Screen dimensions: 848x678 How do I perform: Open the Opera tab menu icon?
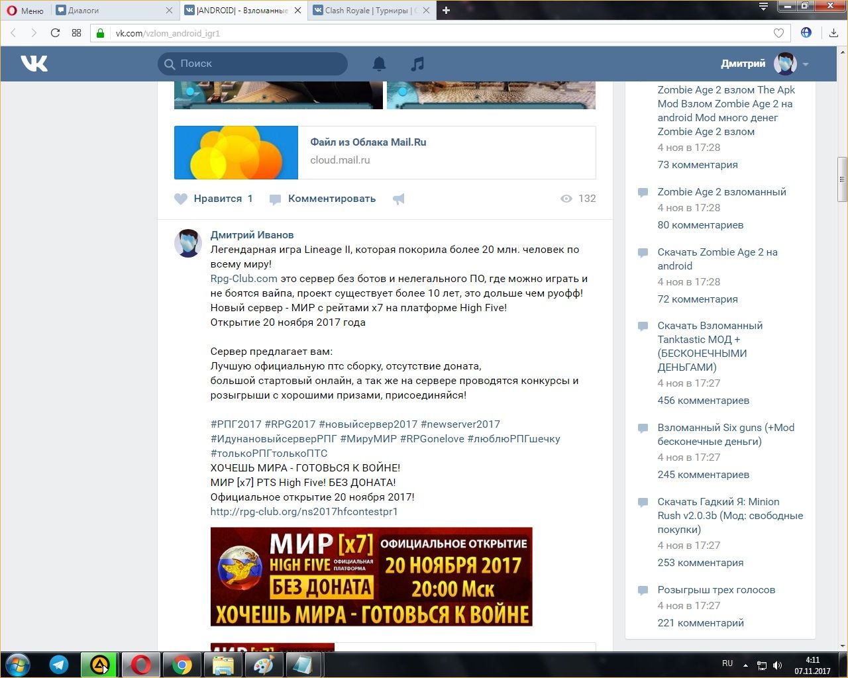click(x=763, y=7)
